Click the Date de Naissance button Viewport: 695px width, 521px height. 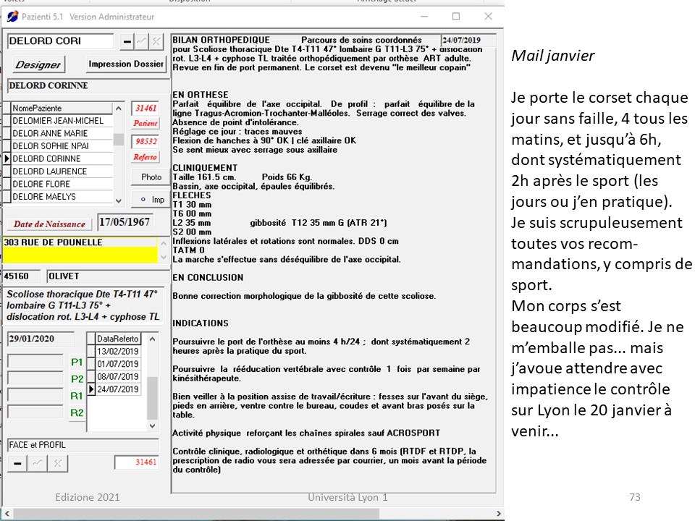49,224
